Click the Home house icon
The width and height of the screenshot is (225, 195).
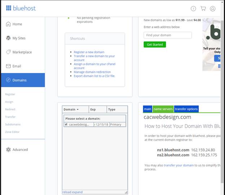pos(8,24)
